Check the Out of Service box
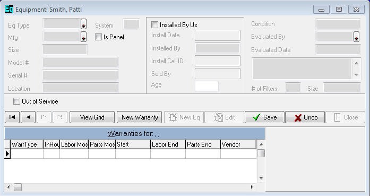This screenshot has width=370, height=196. [16, 101]
